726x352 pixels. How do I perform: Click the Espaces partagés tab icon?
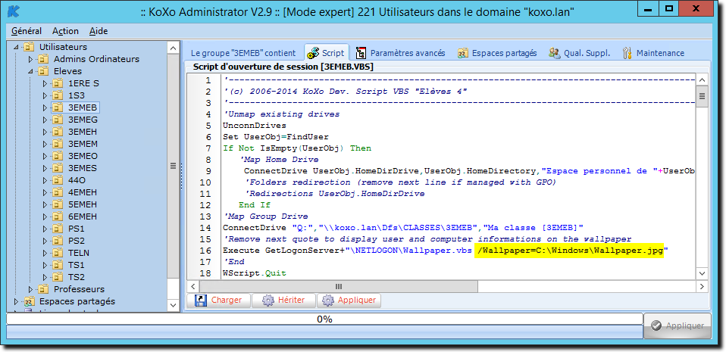click(x=463, y=53)
